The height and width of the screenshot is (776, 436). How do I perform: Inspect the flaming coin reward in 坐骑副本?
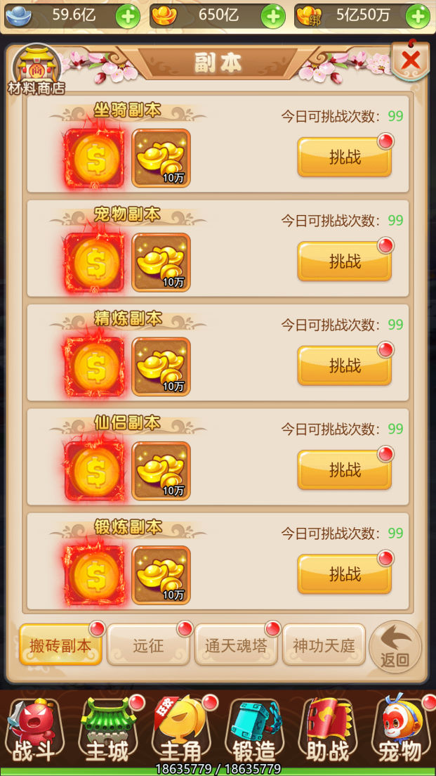click(x=94, y=158)
